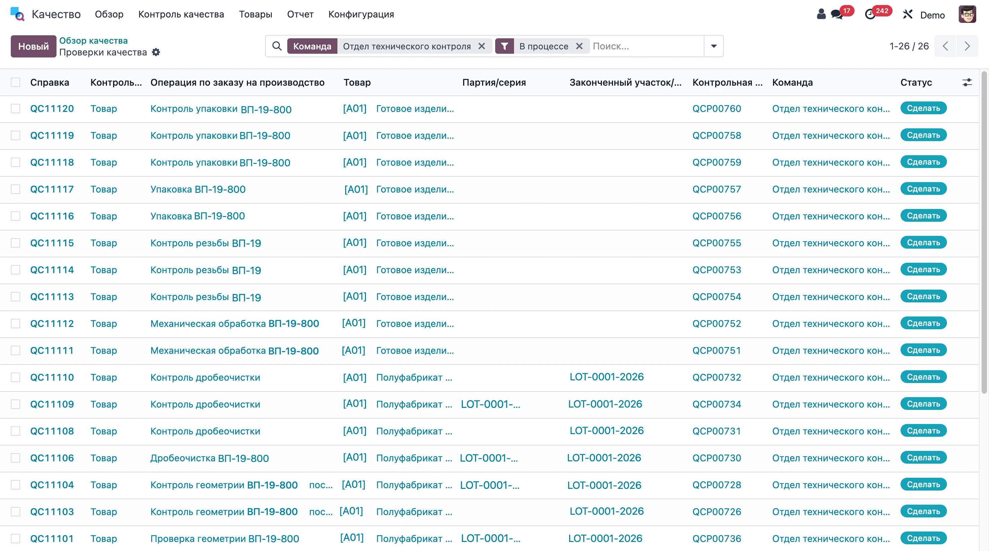Go back to Обзор качества breadcrumb
989x551 pixels.
tap(93, 40)
